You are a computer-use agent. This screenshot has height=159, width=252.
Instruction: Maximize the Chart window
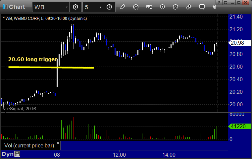239,2
